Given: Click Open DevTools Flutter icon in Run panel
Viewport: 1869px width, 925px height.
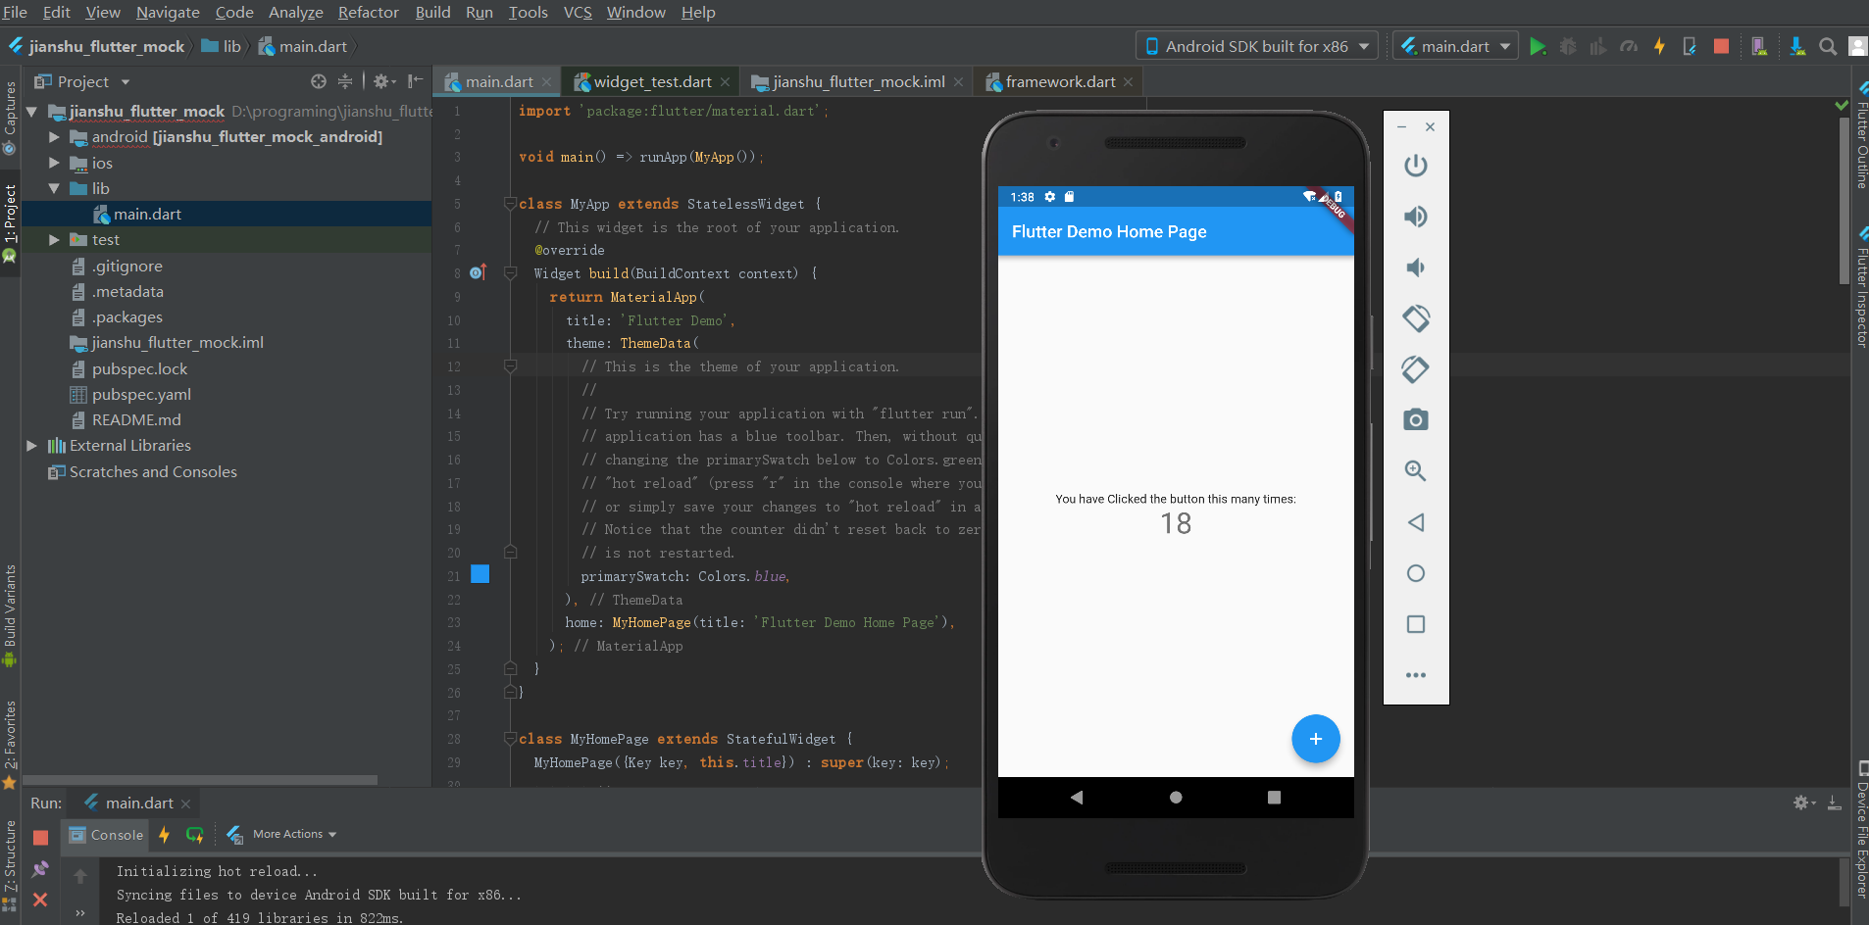Looking at the screenshot, I should click(234, 835).
